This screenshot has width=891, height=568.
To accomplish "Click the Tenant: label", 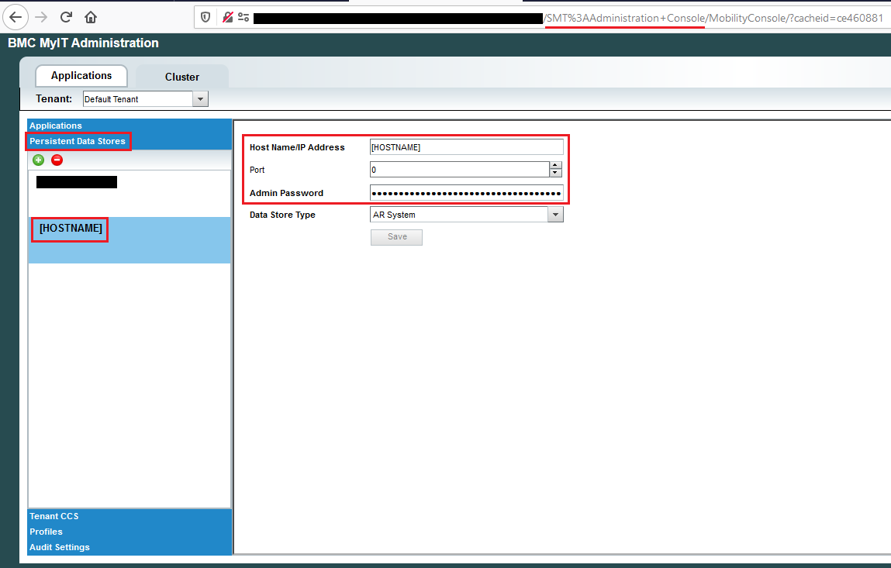I will (54, 99).
